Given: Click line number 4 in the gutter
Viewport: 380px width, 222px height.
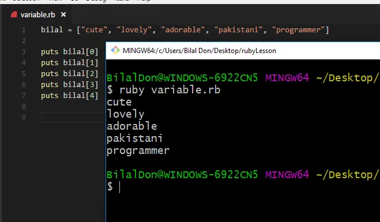Looking at the screenshot, I should pos(24,63).
